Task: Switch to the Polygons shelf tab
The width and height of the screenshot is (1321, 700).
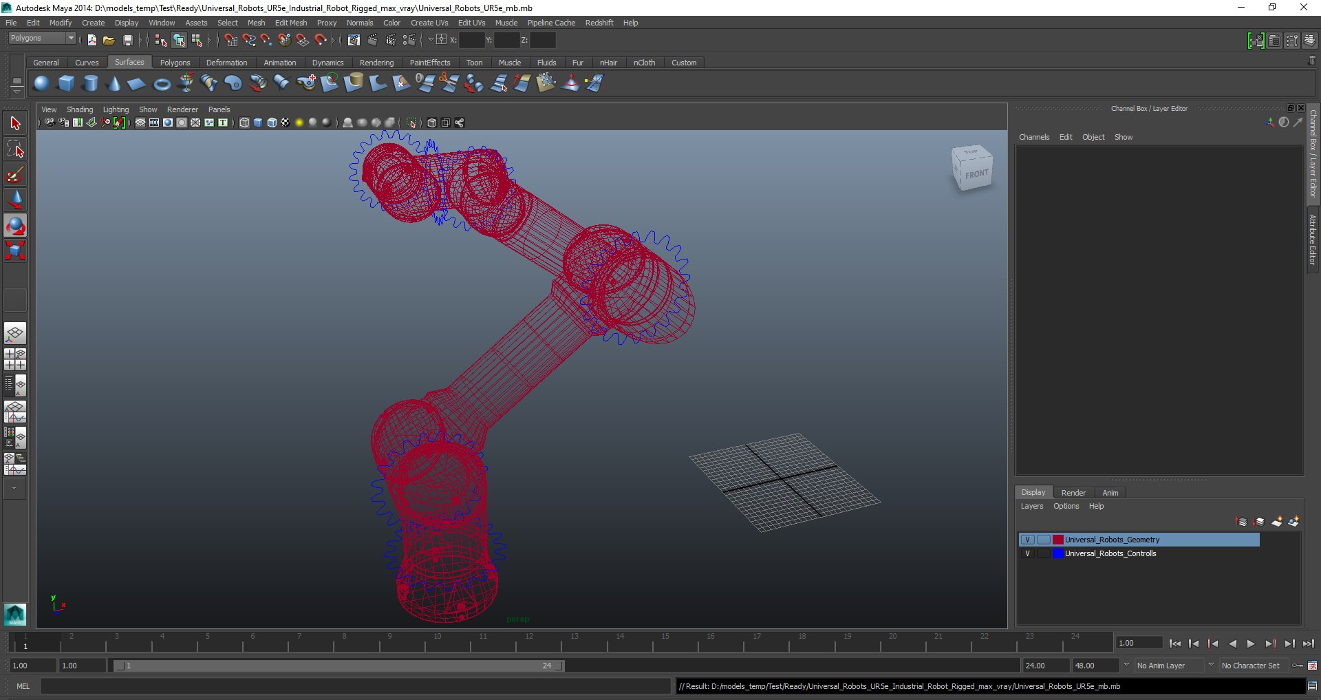Action: 175,63
